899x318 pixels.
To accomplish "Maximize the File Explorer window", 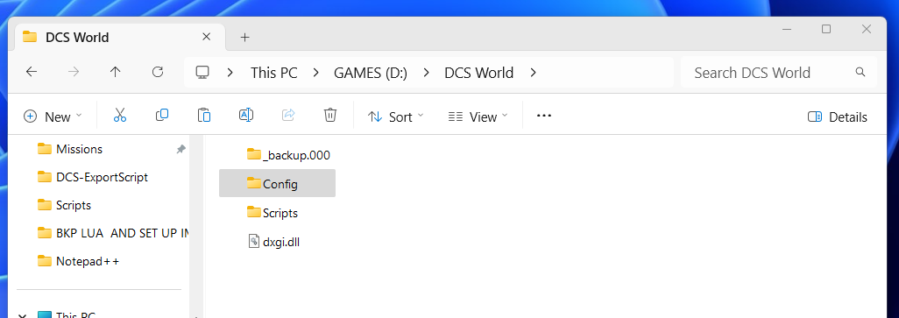I will tap(826, 29).
